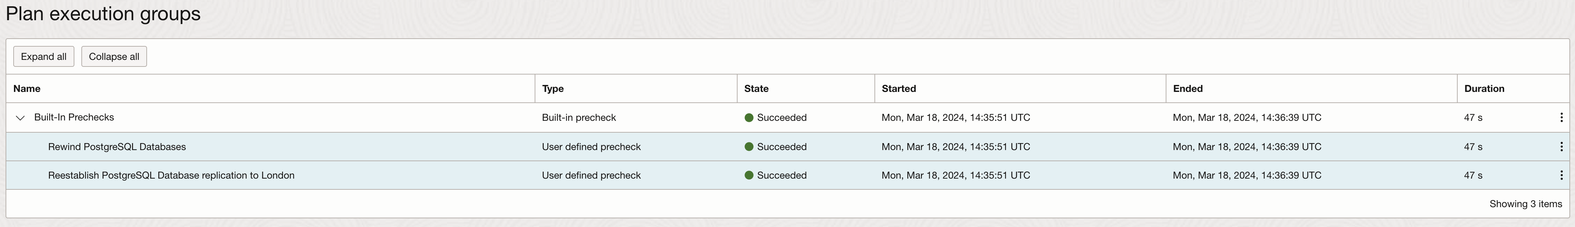Click Plan execution groups heading
1575x227 pixels.
[x=103, y=14]
